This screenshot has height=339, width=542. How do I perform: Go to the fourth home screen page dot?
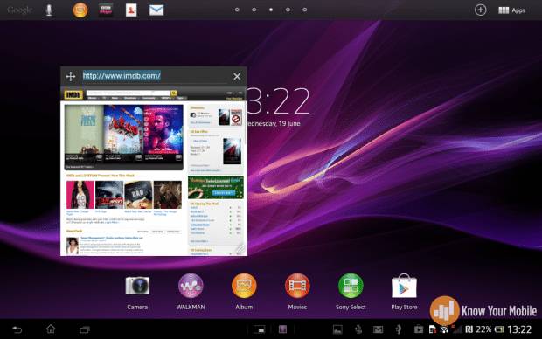(288, 10)
